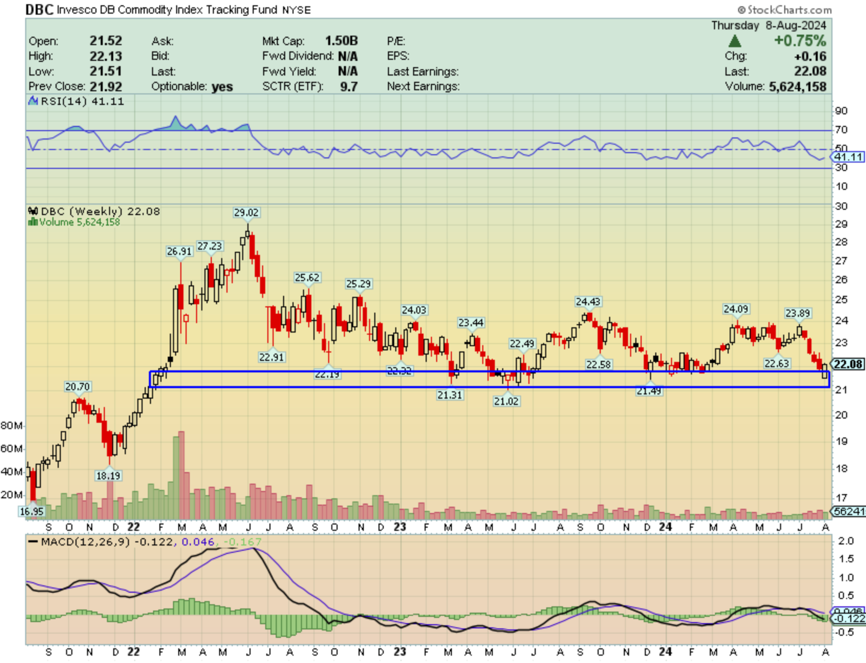Click the 27.23 high price label
866x663 pixels.
(210, 246)
